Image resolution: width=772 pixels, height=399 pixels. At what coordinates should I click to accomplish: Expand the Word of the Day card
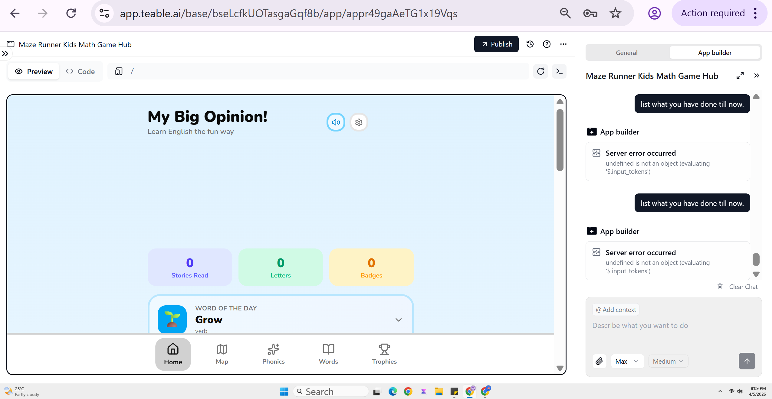(x=398, y=320)
